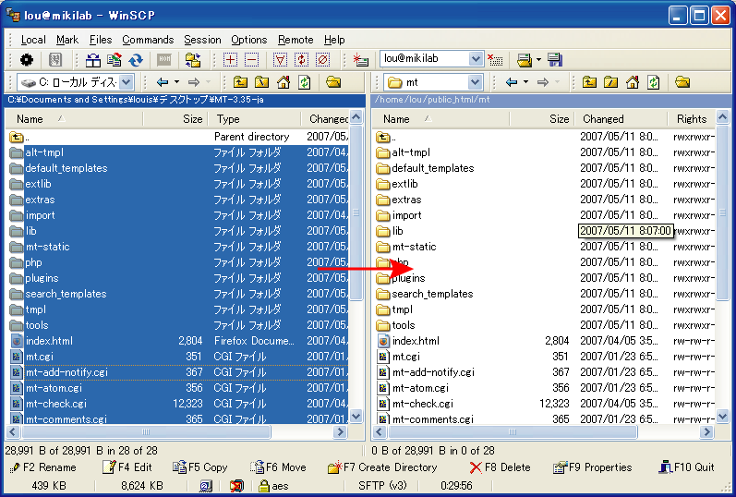Click the F2 Rename button
Viewport: 736px width, 497px height.
(43, 467)
